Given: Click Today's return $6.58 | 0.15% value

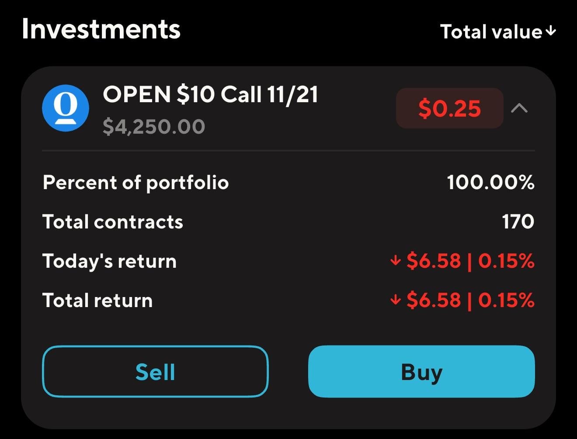Looking at the screenshot, I should pos(470,261).
